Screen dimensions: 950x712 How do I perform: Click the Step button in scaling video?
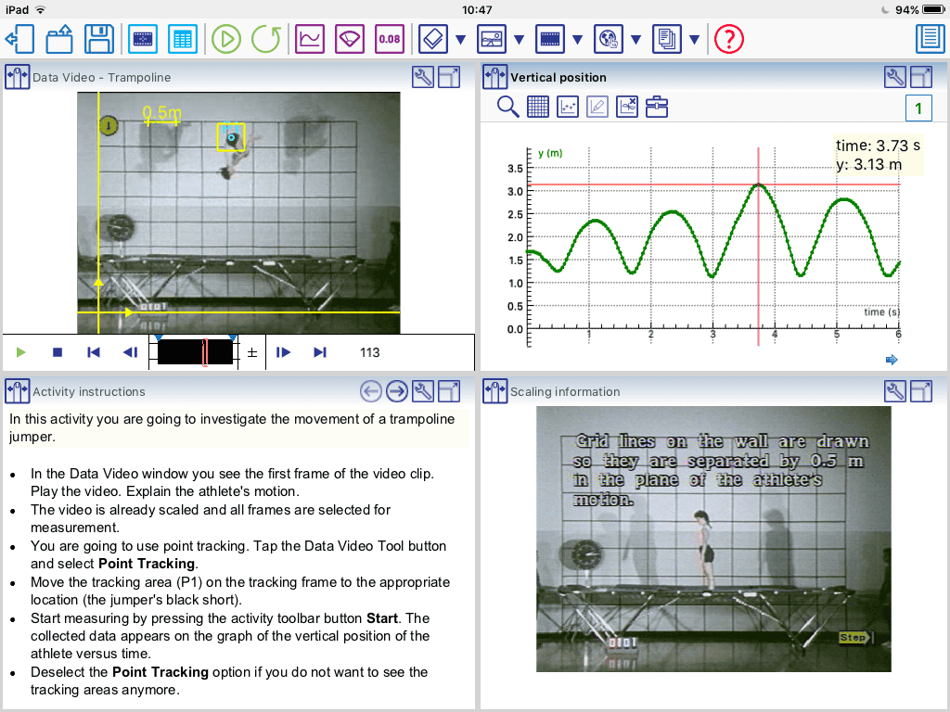[x=852, y=638]
